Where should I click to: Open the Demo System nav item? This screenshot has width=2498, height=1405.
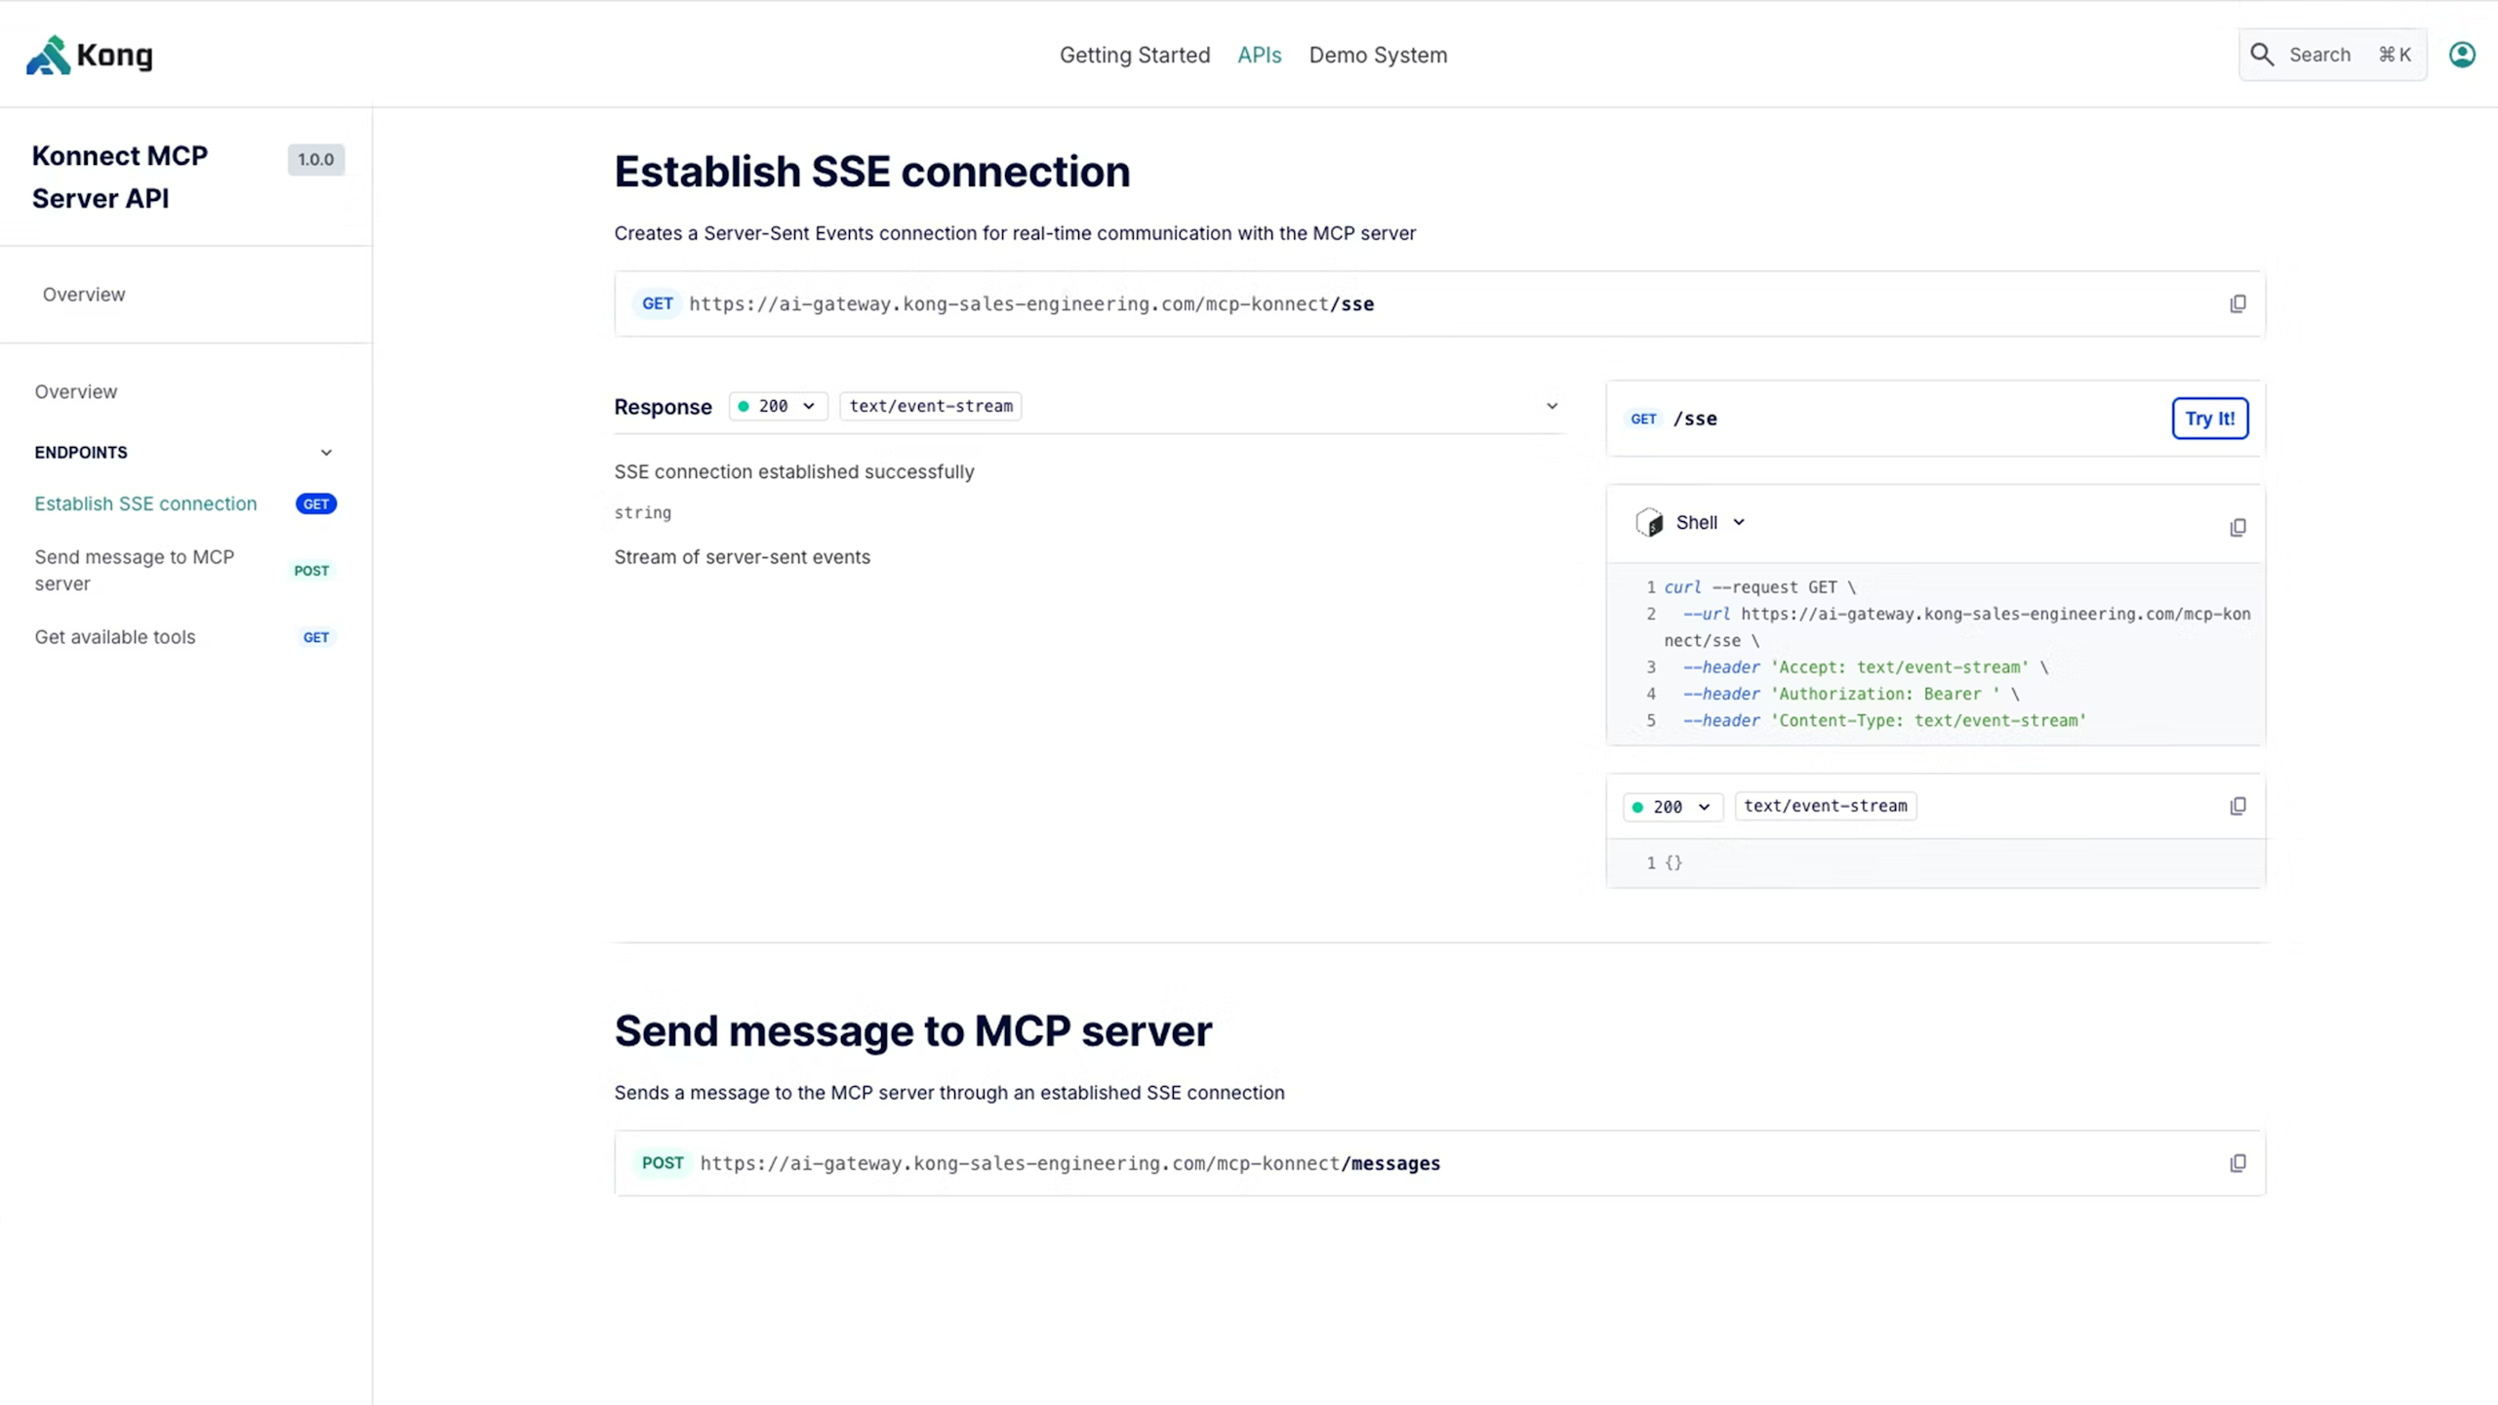(1377, 55)
